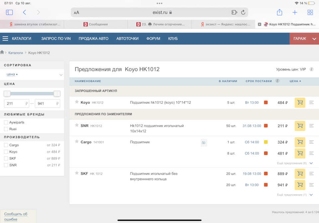Filter by manufacturer Koyo
Screen dimensions: 319x223
coord(6,152)
